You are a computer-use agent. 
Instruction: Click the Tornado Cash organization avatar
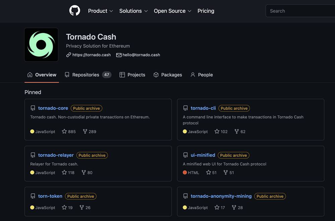click(x=41, y=45)
